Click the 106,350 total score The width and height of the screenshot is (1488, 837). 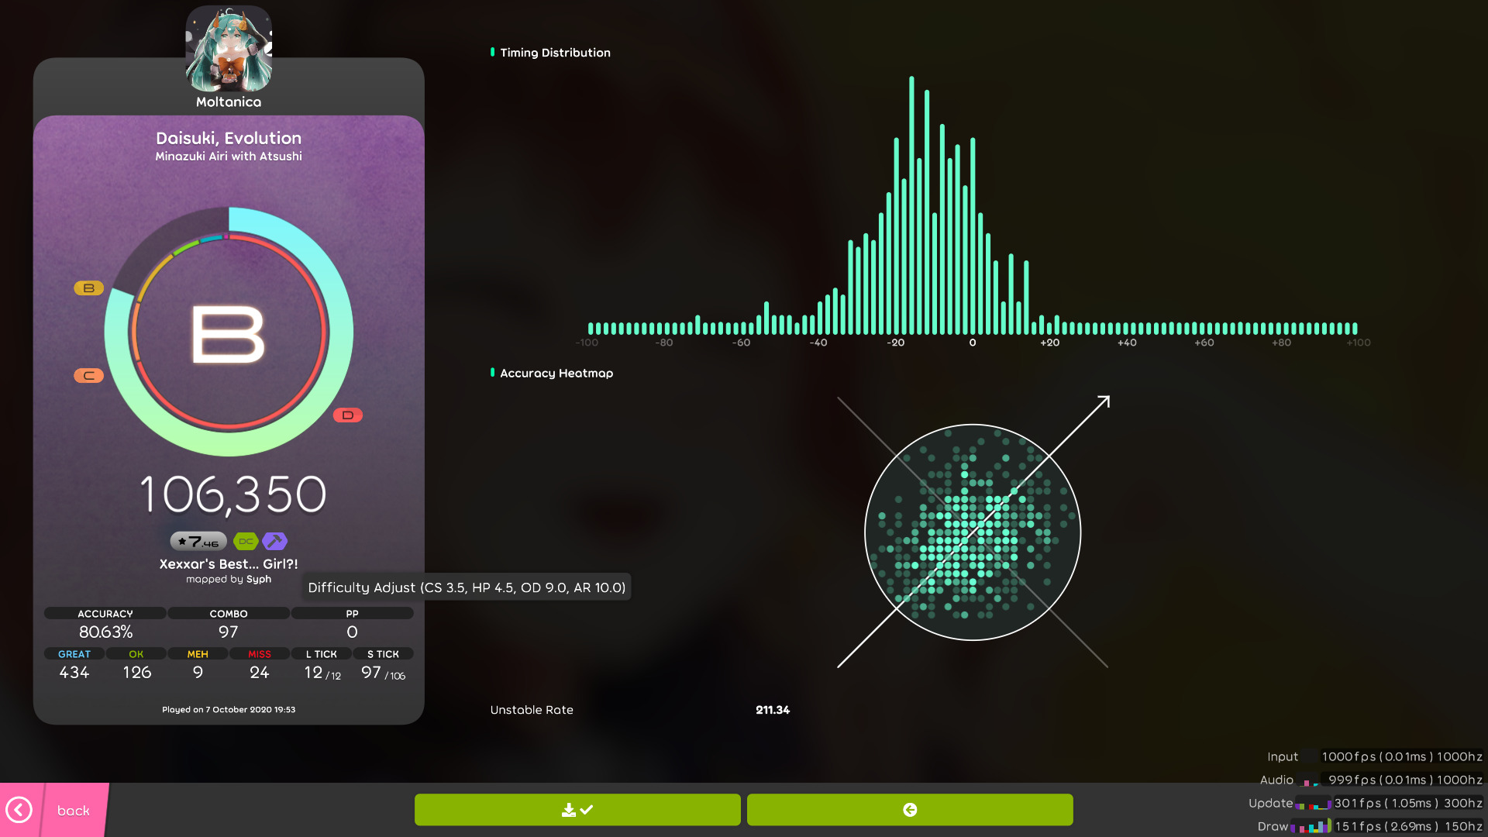click(x=232, y=494)
